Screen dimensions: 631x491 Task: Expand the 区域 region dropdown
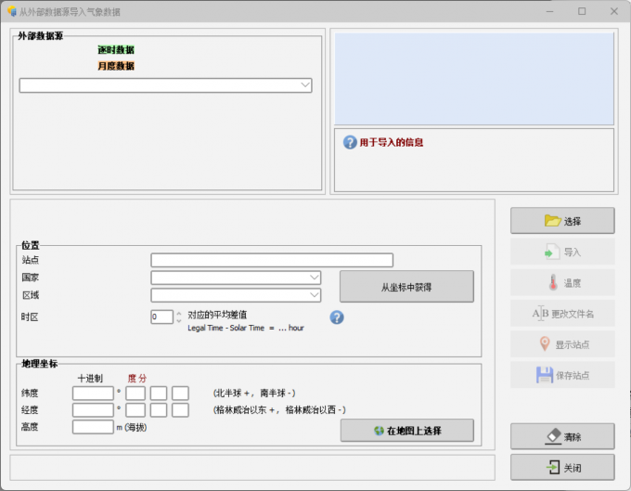[236, 295]
